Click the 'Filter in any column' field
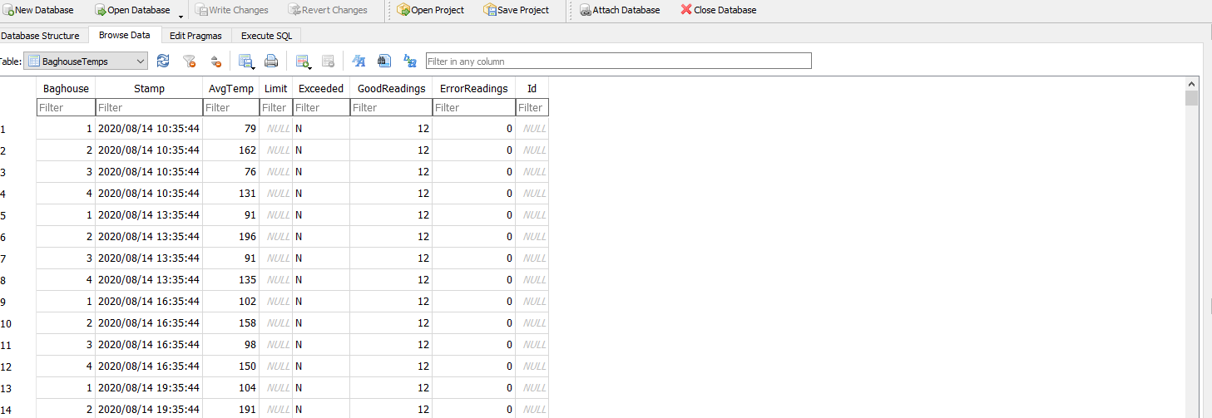This screenshot has width=1212, height=418. click(617, 61)
